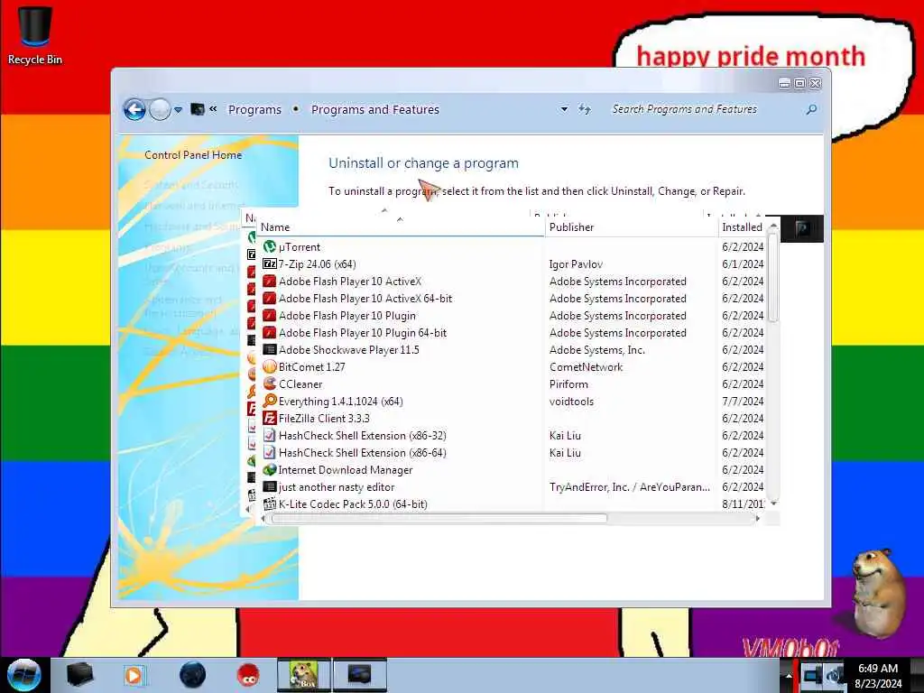Click publisher Igor Pavlov cell
This screenshot has height=693, width=924.
(576, 264)
